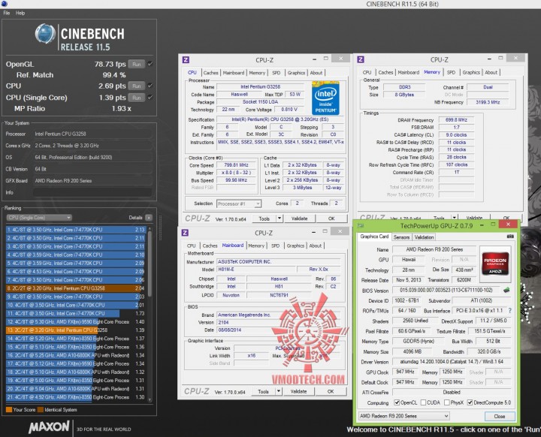This screenshot has height=437, width=541.
Task: Click the ranking list scroll-down arrow
Action: (x=150, y=399)
